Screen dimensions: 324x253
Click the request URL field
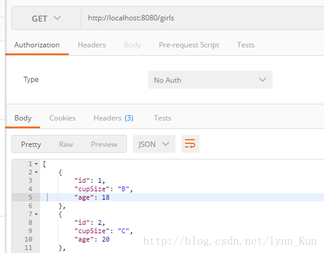(202, 18)
